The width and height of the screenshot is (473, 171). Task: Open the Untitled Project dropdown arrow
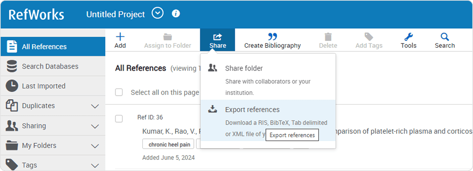tap(157, 14)
